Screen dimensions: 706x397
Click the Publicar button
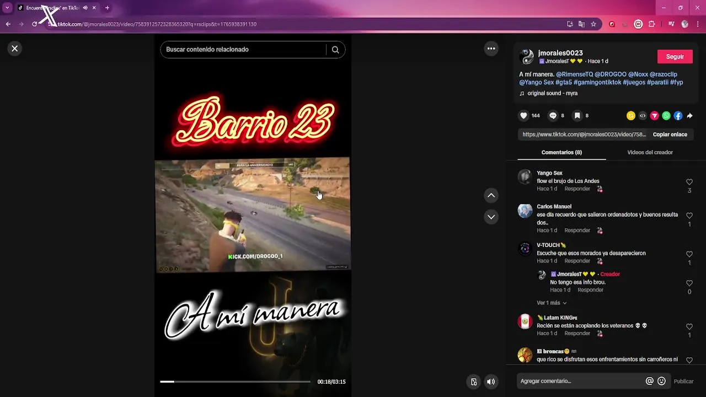[x=683, y=381]
